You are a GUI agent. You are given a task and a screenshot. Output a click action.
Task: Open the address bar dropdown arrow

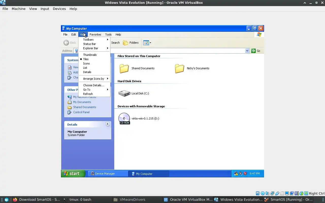click(x=247, y=51)
